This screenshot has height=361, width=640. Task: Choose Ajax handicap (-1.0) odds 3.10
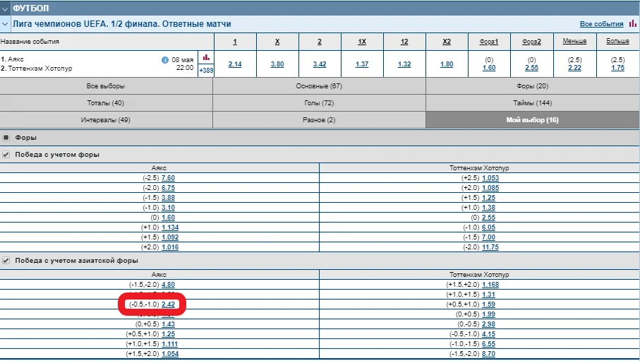tap(168, 208)
